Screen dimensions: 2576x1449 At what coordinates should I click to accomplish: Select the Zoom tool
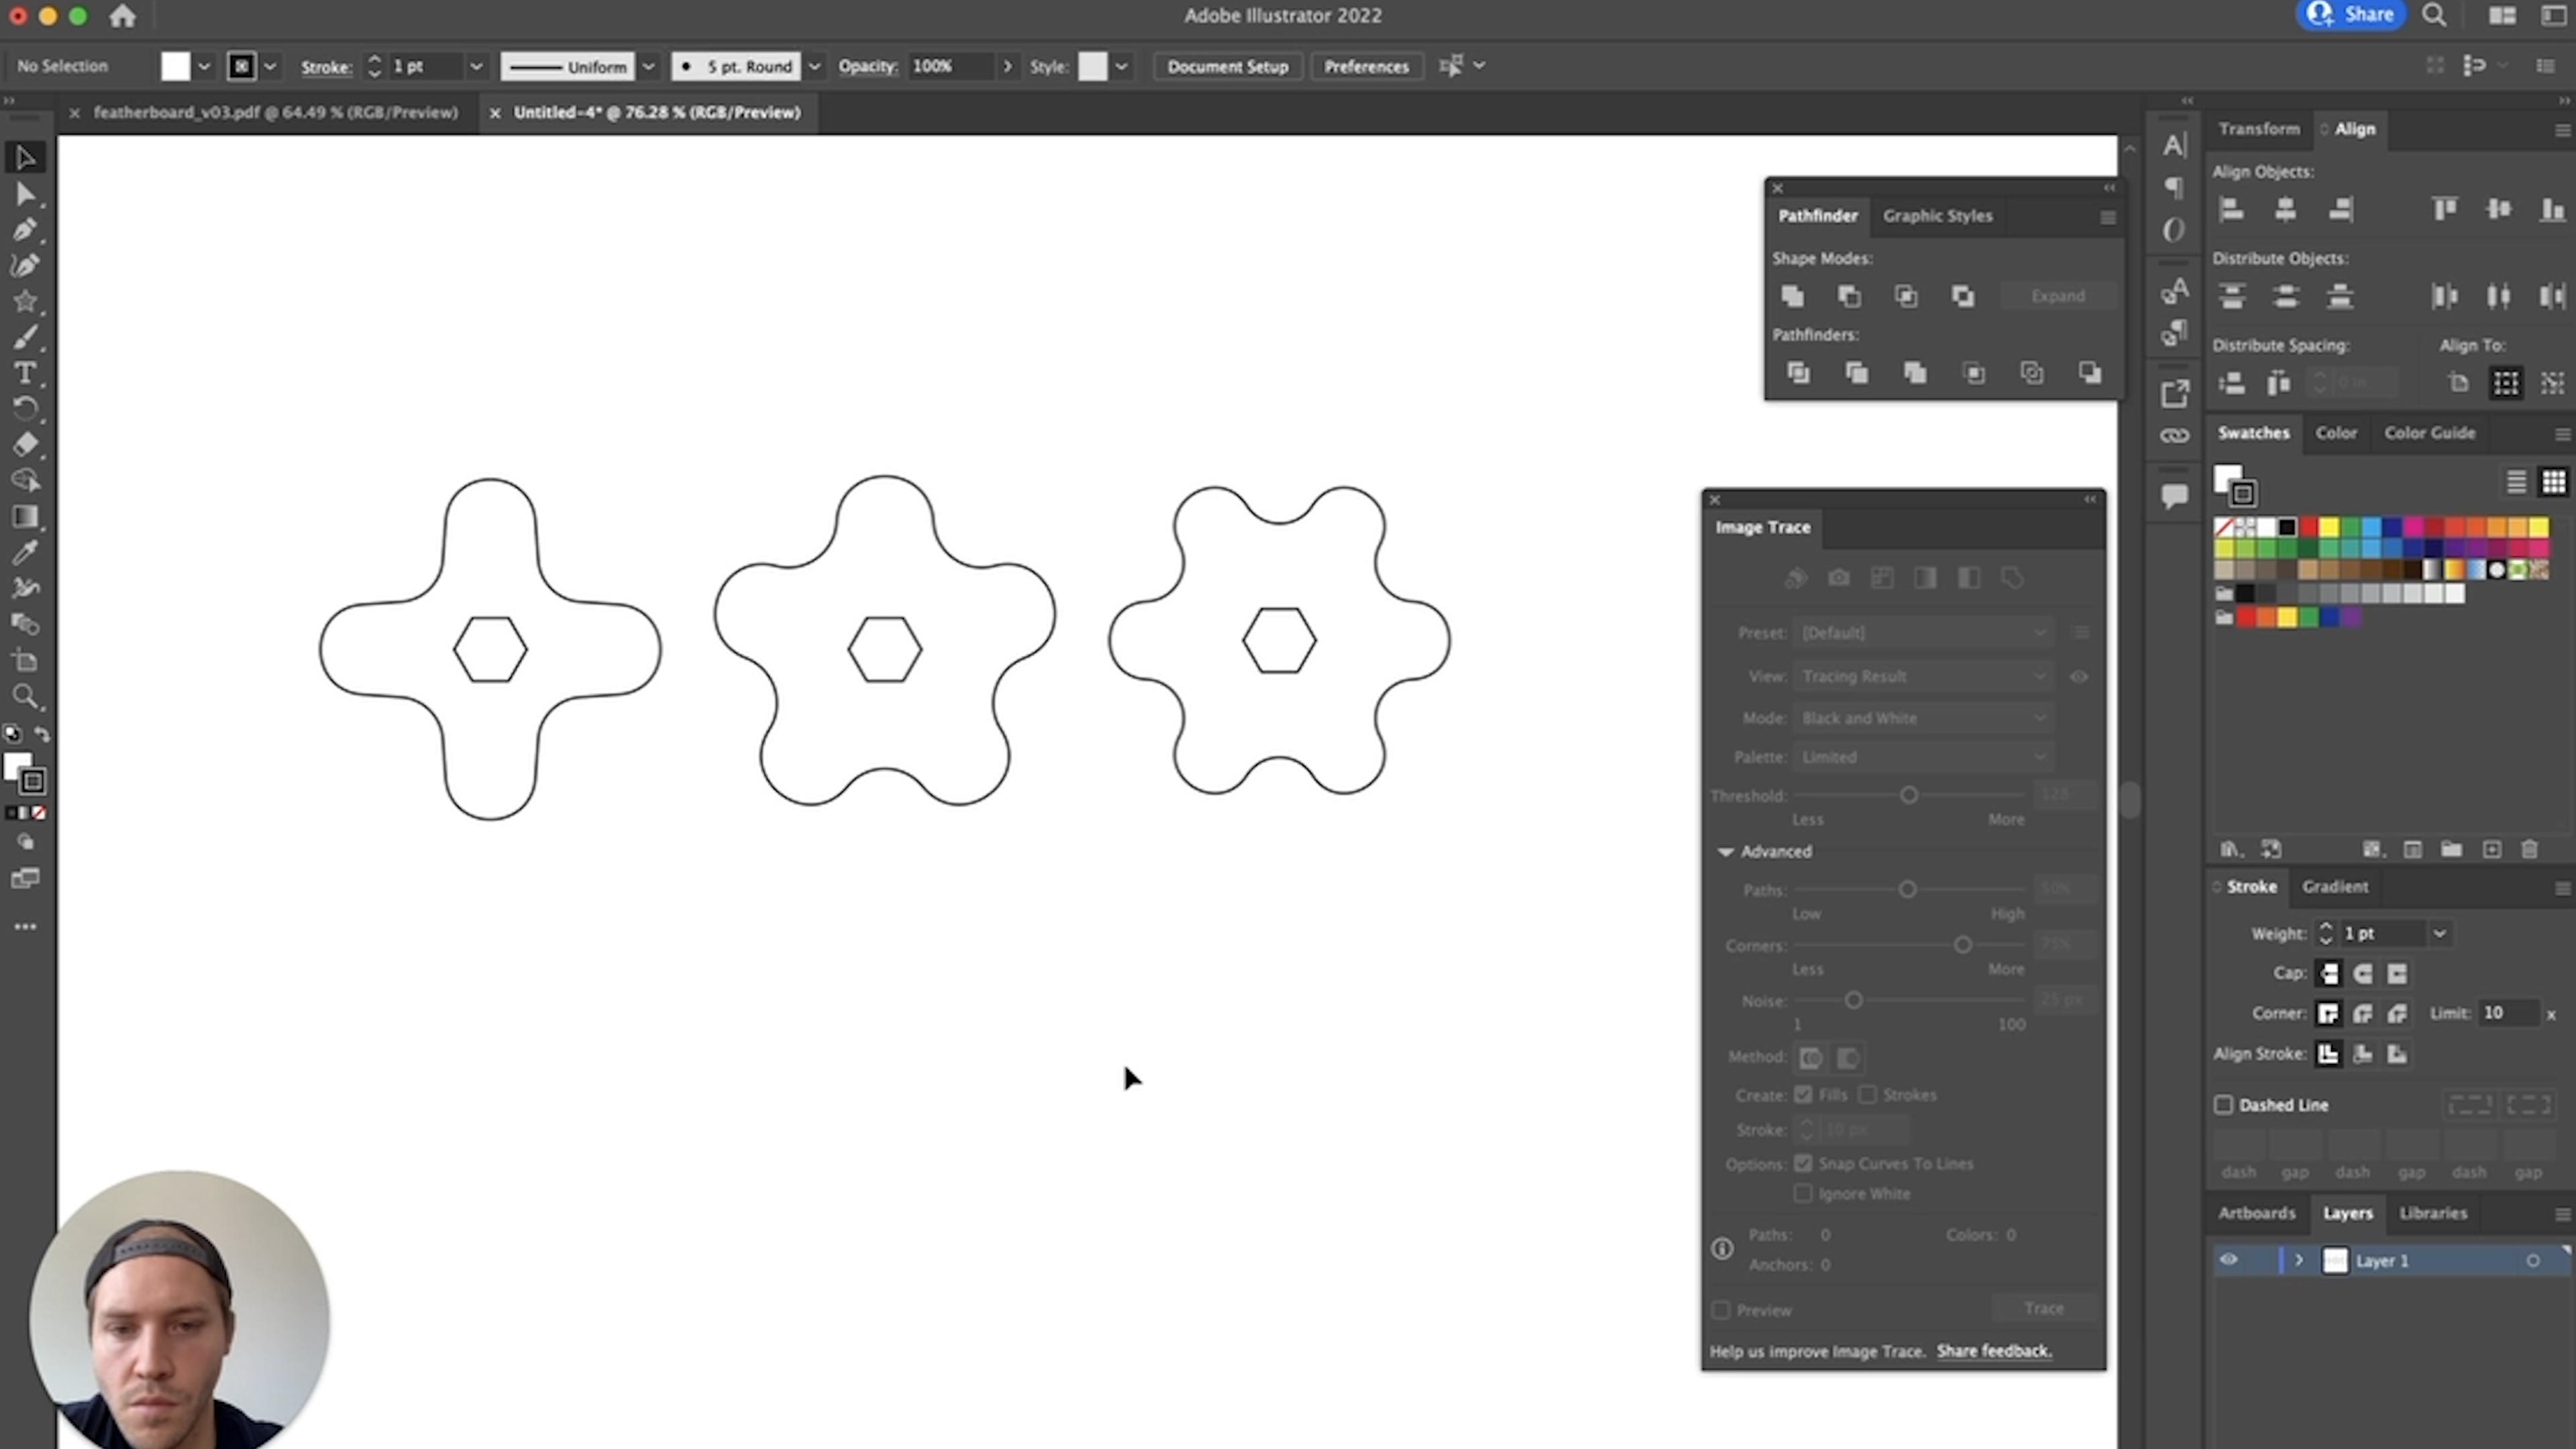(x=25, y=696)
